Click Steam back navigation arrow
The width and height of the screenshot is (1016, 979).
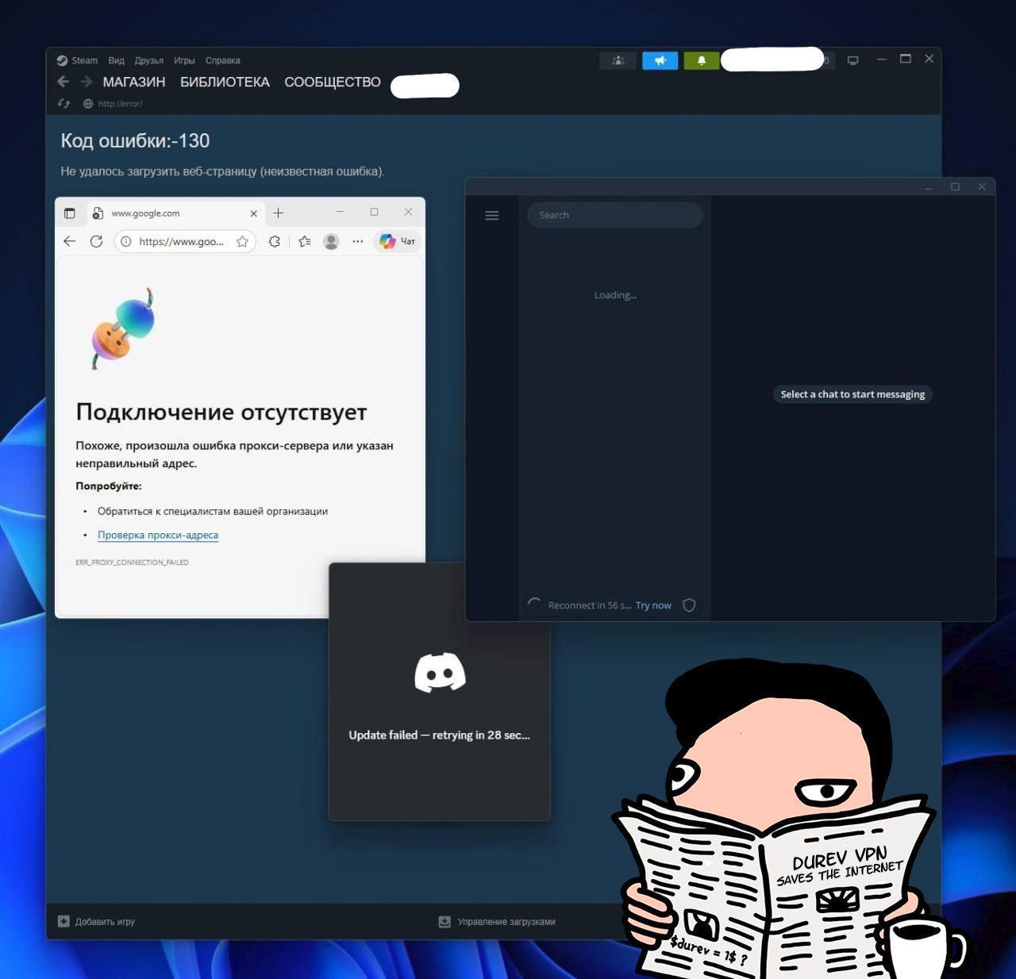[63, 82]
